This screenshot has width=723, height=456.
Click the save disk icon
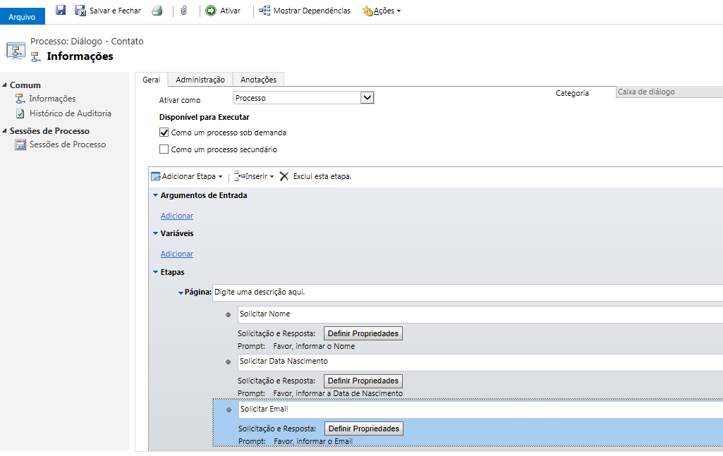61,11
